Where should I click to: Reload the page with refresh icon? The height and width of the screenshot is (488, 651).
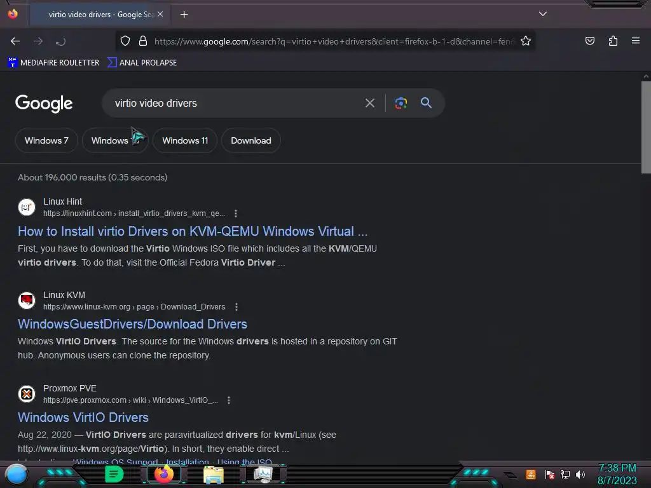(60, 41)
